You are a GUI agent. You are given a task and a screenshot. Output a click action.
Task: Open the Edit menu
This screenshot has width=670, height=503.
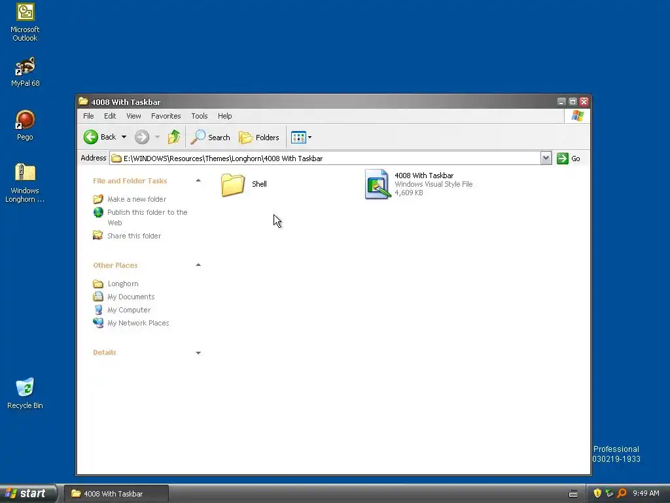click(110, 116)
